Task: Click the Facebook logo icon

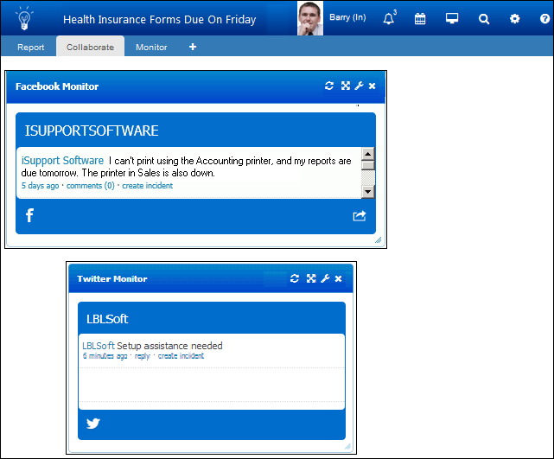Action: click(x=29, y=215)
